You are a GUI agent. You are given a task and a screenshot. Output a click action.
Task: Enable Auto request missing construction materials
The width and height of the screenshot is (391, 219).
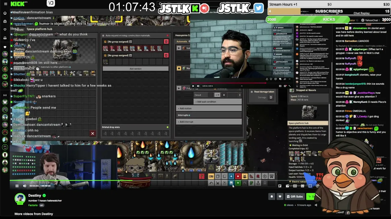103,36
